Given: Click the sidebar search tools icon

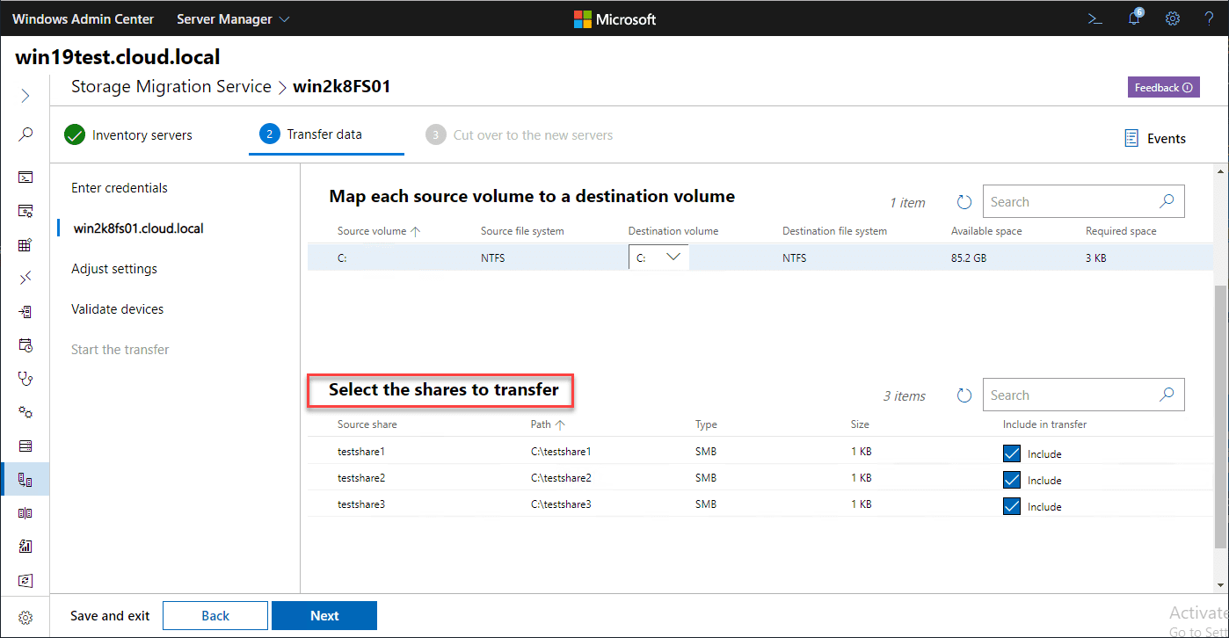Looking at the screenshot, I should (25, 134).
